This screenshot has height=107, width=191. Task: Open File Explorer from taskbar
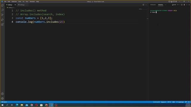click(22, 105)
